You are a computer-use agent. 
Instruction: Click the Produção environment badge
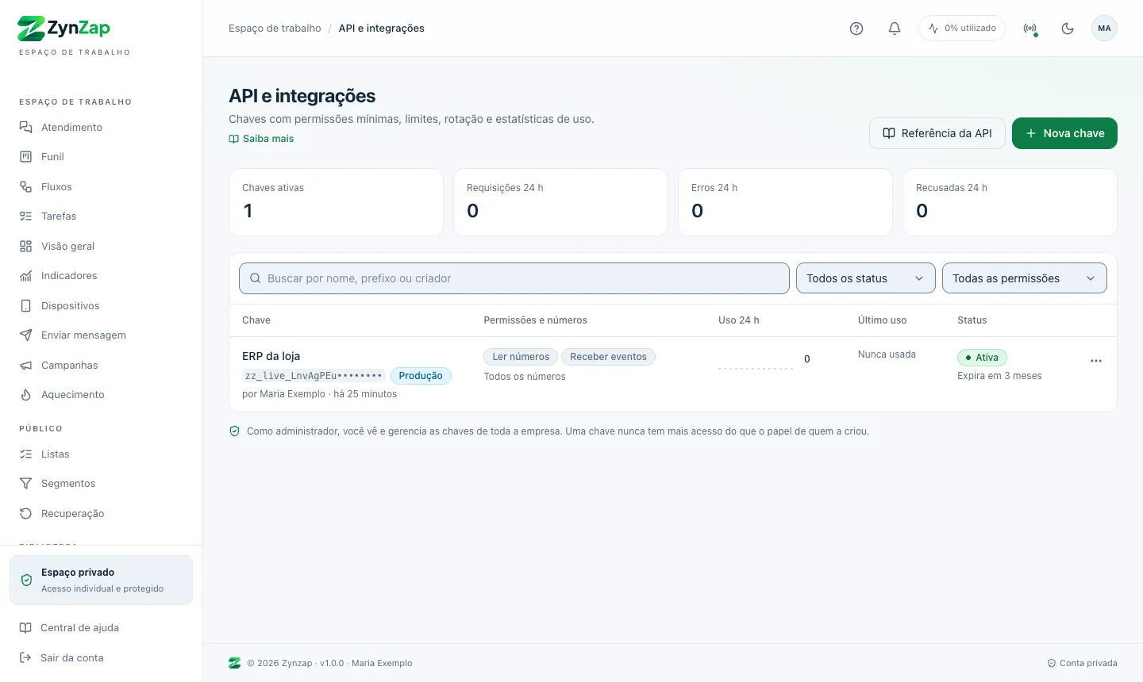tap(421, 376)
